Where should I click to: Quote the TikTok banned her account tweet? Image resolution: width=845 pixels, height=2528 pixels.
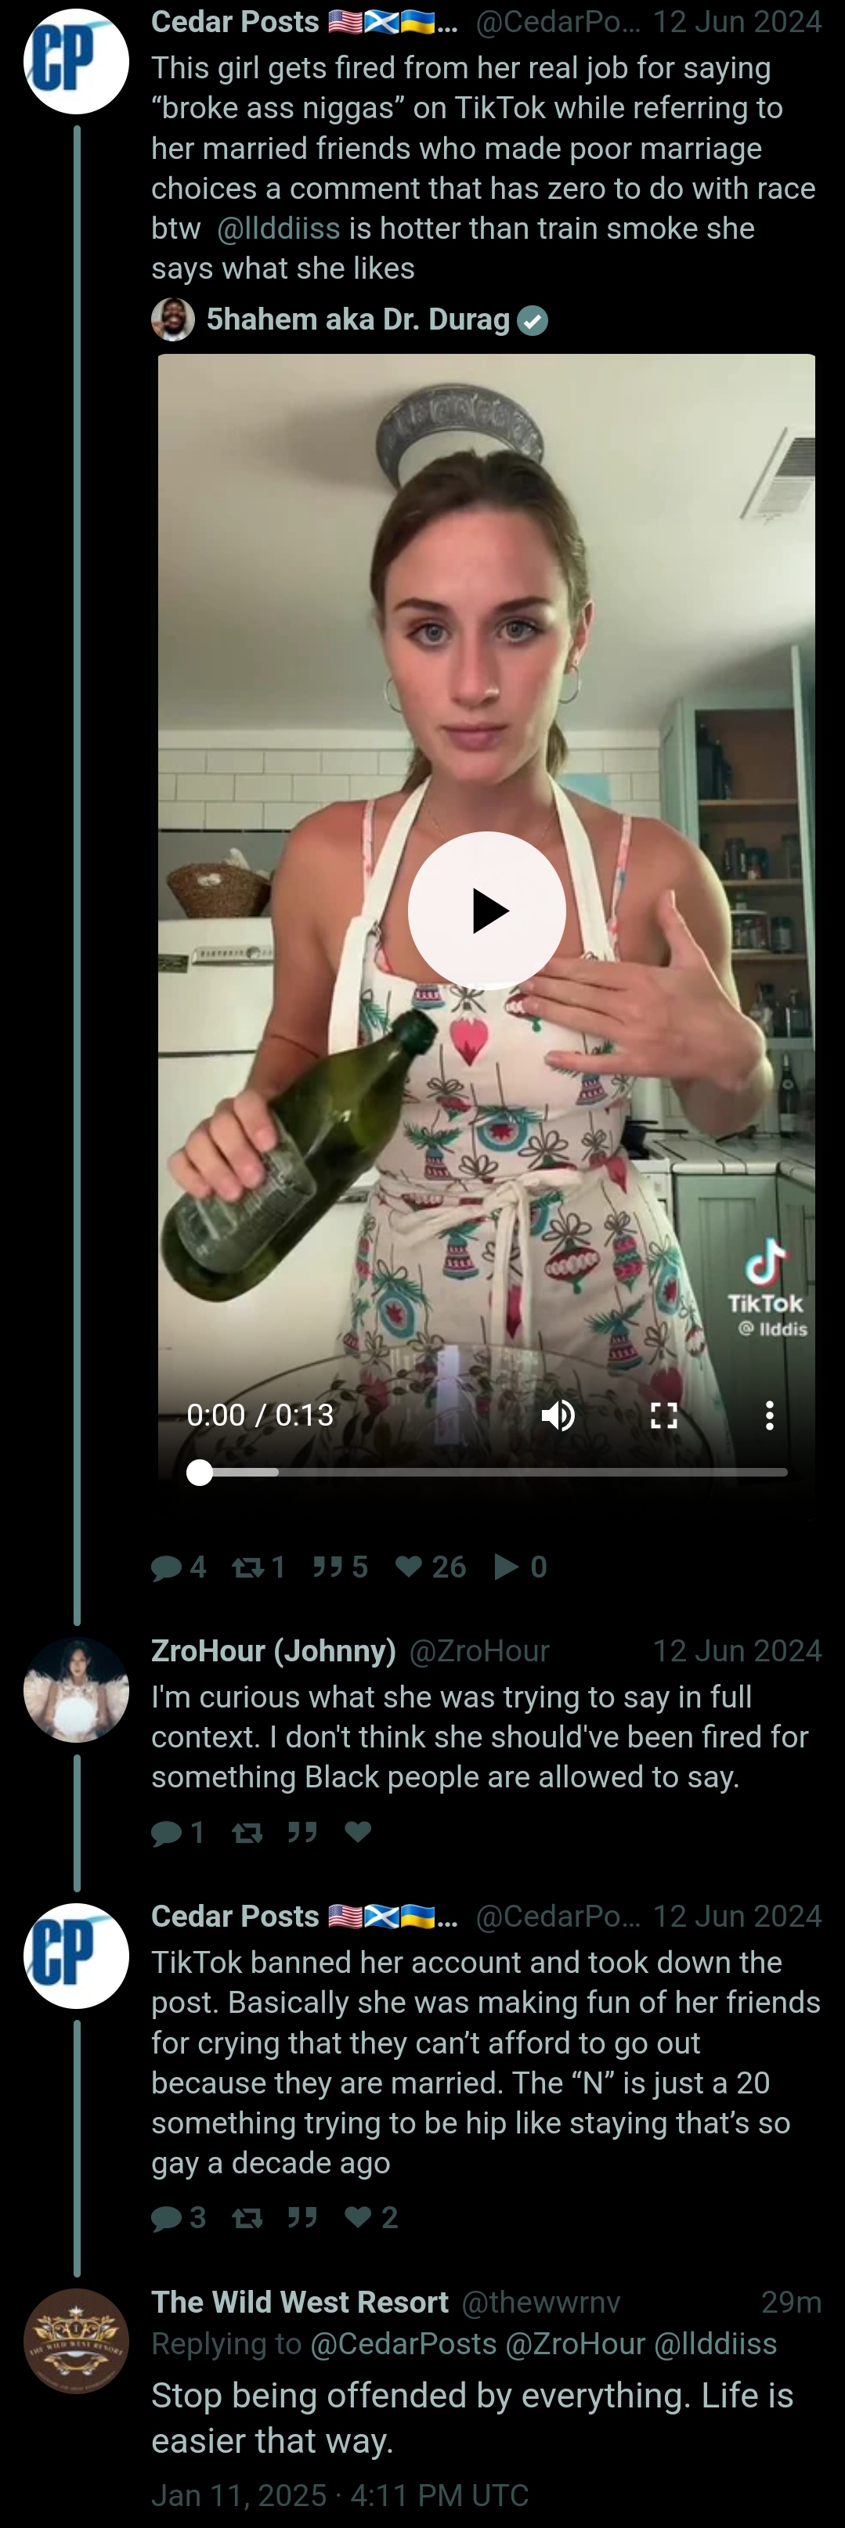(302, 2217)
